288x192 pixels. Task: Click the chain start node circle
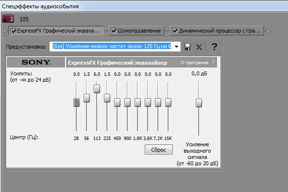point(5,31)
